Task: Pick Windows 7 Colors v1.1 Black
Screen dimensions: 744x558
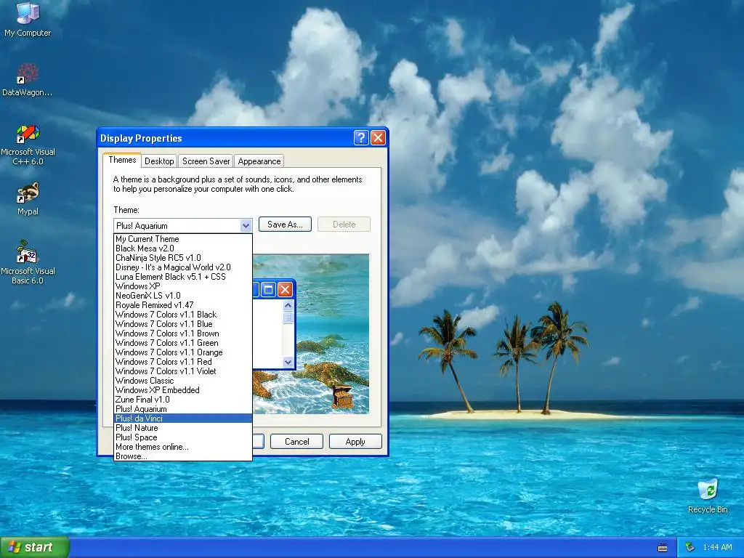Action: click(x=183, y=315)
